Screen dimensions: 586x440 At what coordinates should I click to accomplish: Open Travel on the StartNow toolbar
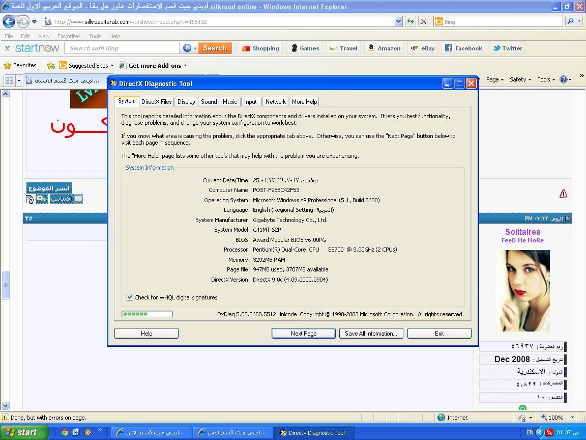click(x=343, y=48)
